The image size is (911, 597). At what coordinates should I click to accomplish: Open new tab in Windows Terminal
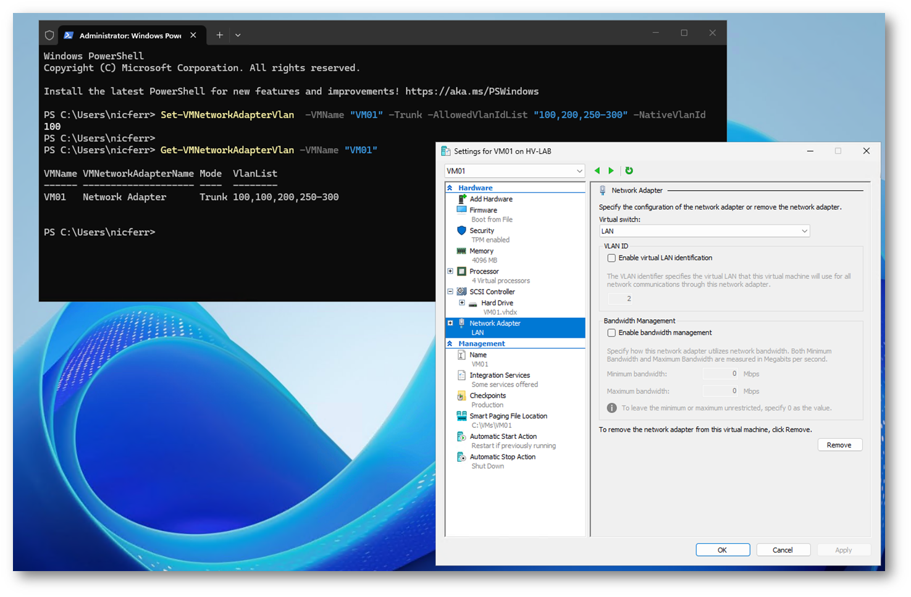pyautogui.click(x=219, y=36)
